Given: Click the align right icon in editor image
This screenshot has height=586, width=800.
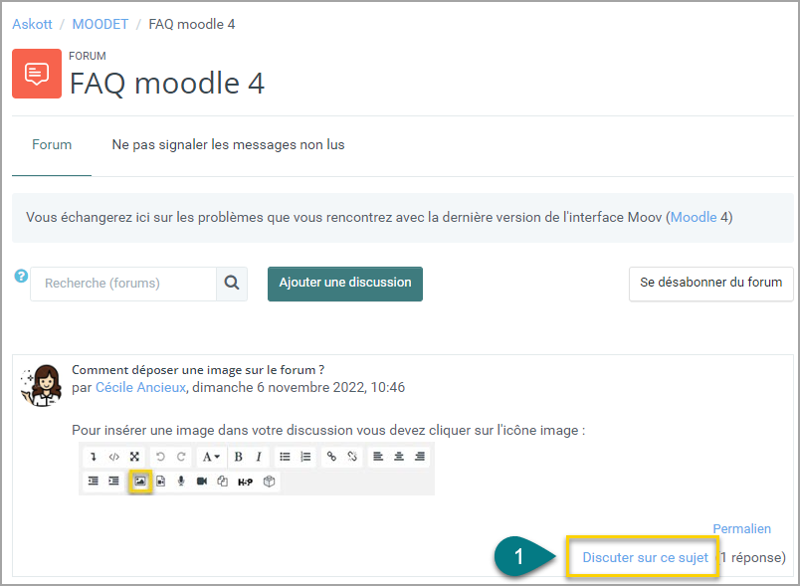Looking at the screenshot, I should pyautogui.click(x=419, y=457).
